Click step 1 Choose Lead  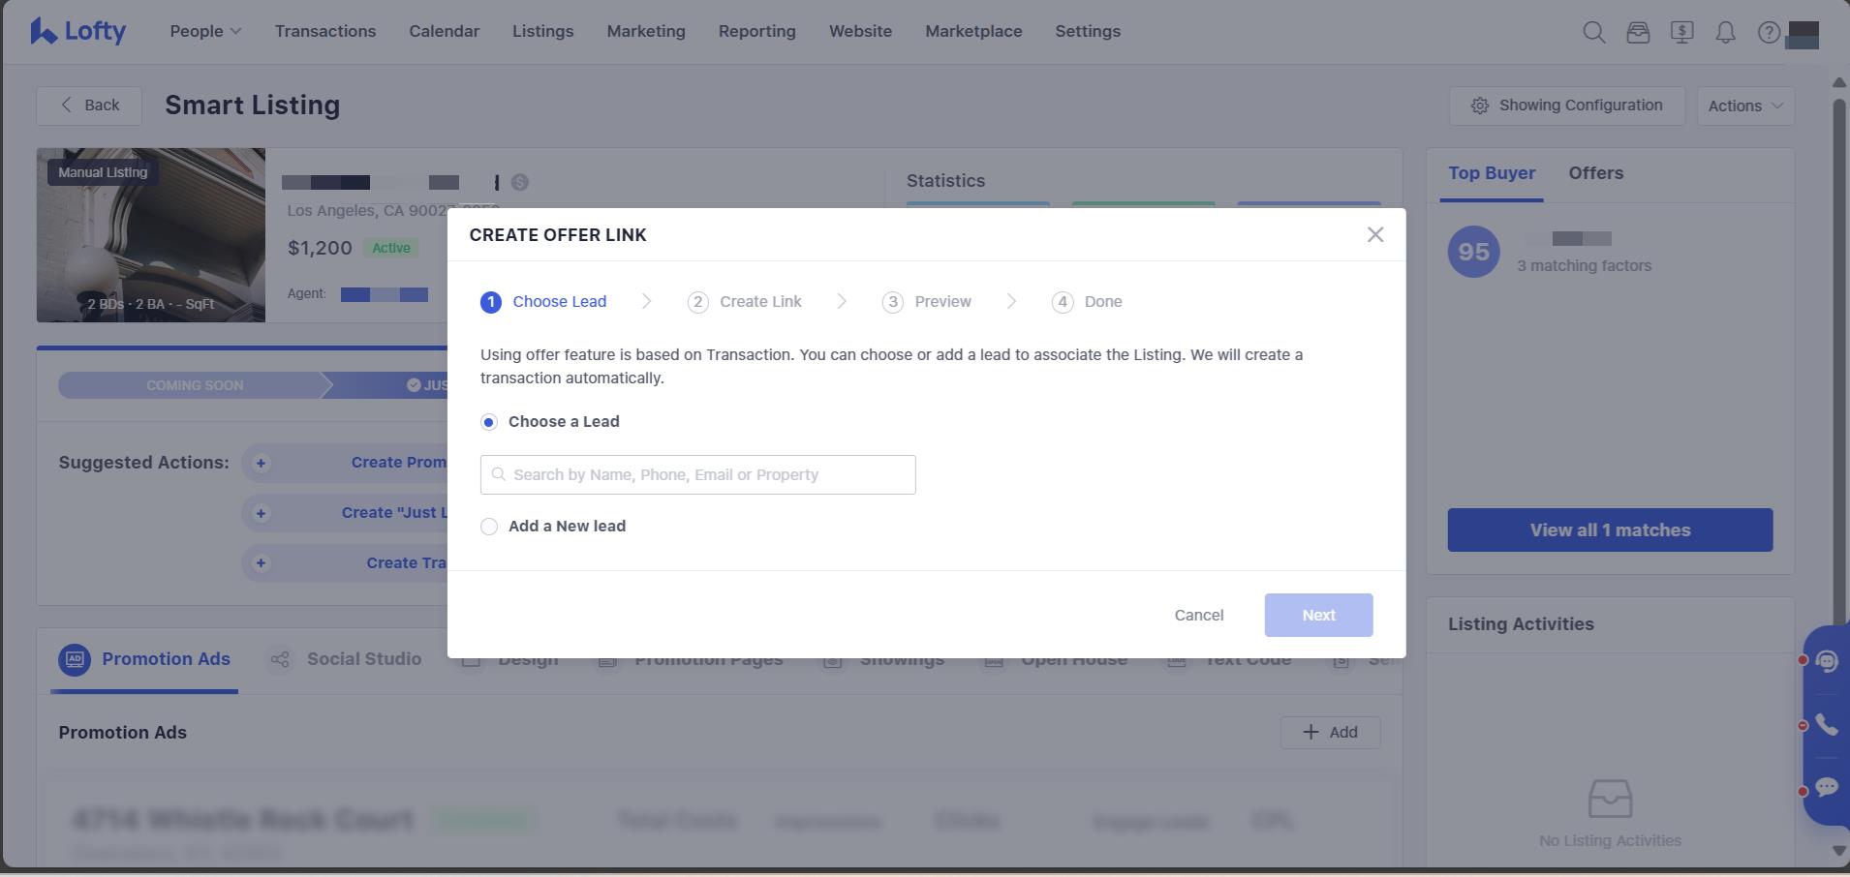pyautogui.click(x=543, y=302)
